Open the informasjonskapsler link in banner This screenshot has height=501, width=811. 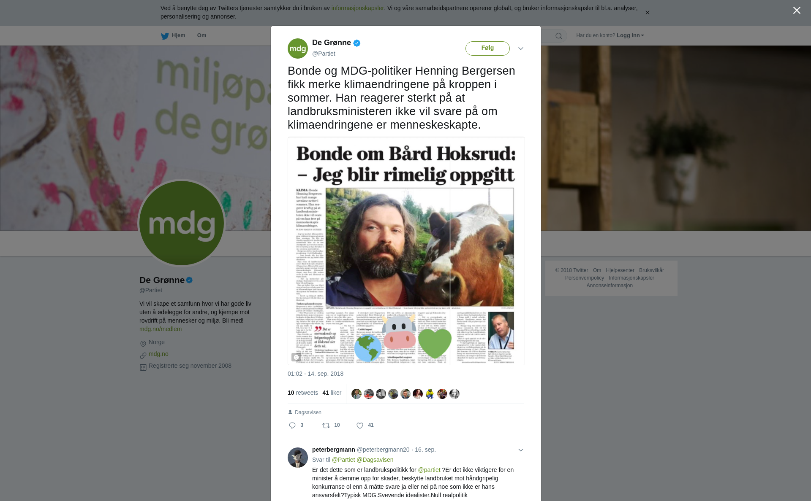pyautogui.click(x=357, y=8)
